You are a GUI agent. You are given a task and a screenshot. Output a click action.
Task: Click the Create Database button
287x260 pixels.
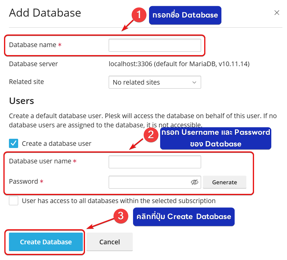46,242
